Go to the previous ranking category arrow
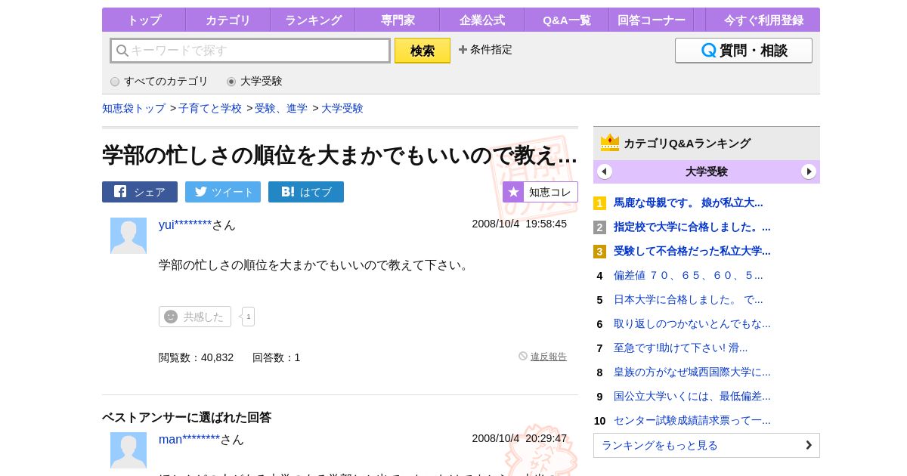 [605, 172]
